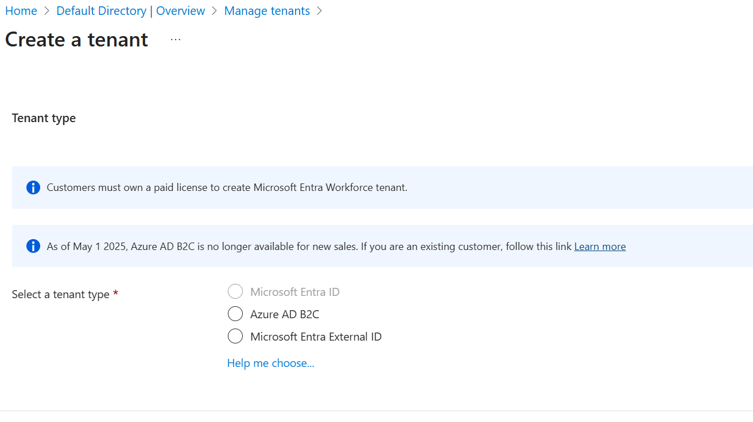Open the ellipsis menu beside Create a tenant
The image size is (753, 422).
click(x=176, y=40)
